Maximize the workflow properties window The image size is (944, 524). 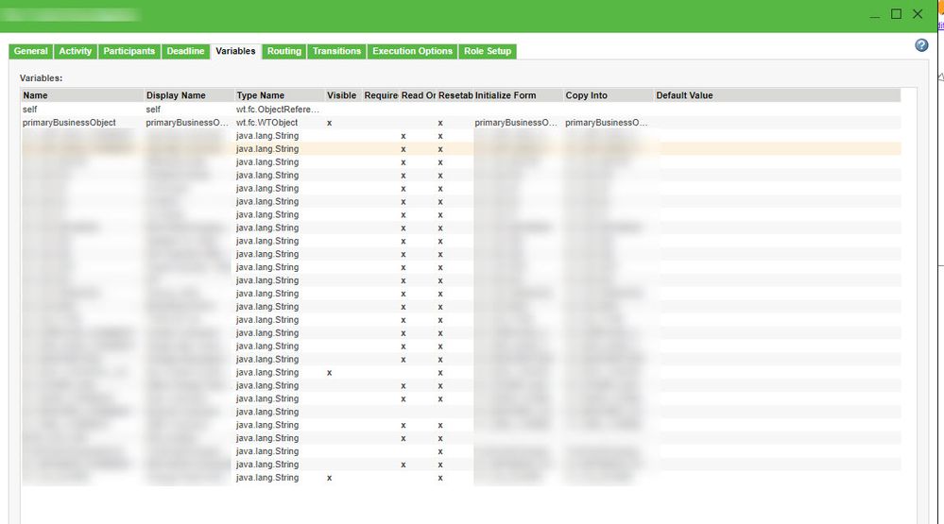point(897,14)
